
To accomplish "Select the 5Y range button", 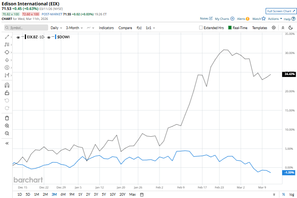I will (104, 195).
